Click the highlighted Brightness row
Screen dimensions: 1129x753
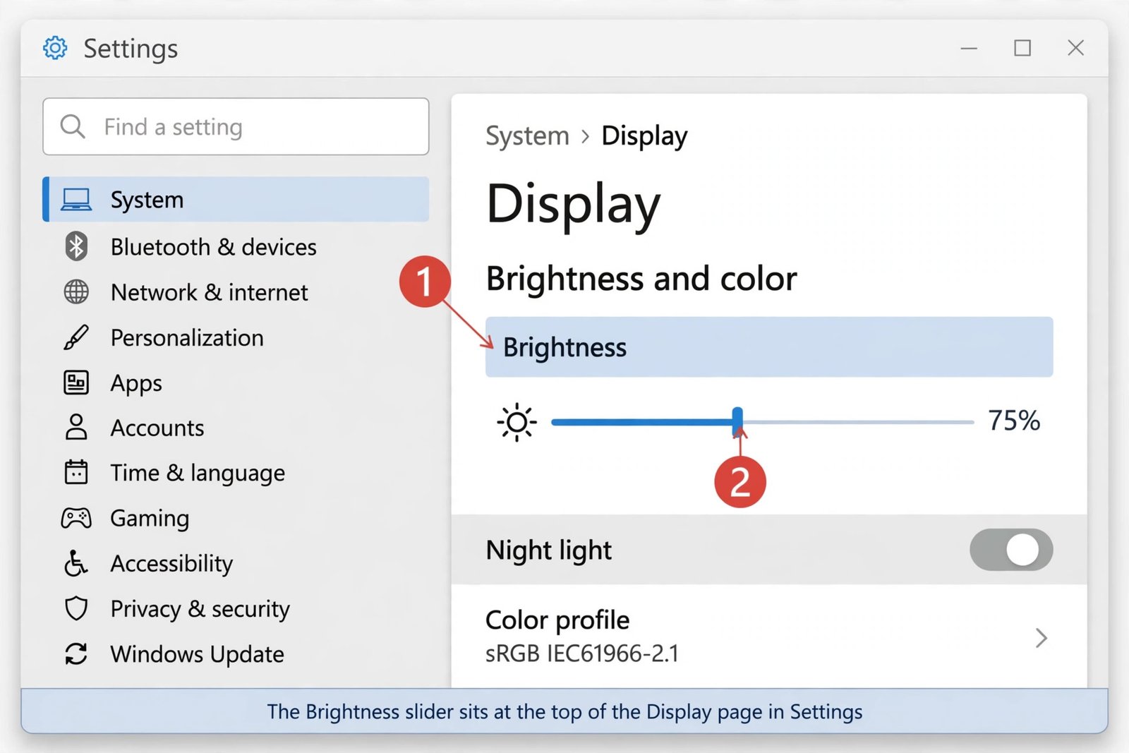(x=769, y=347)
